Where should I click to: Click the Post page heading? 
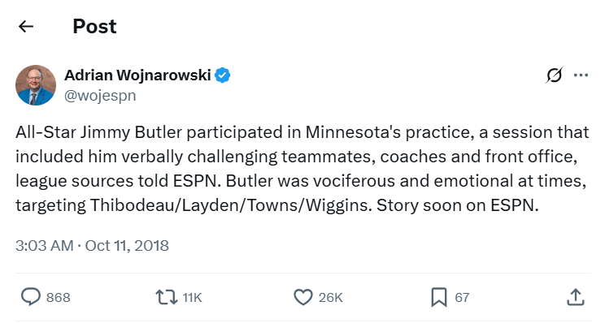pyautogui.click(x=94, y=27)
